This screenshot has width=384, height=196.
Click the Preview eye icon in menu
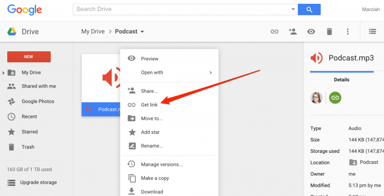pos(132,58)
